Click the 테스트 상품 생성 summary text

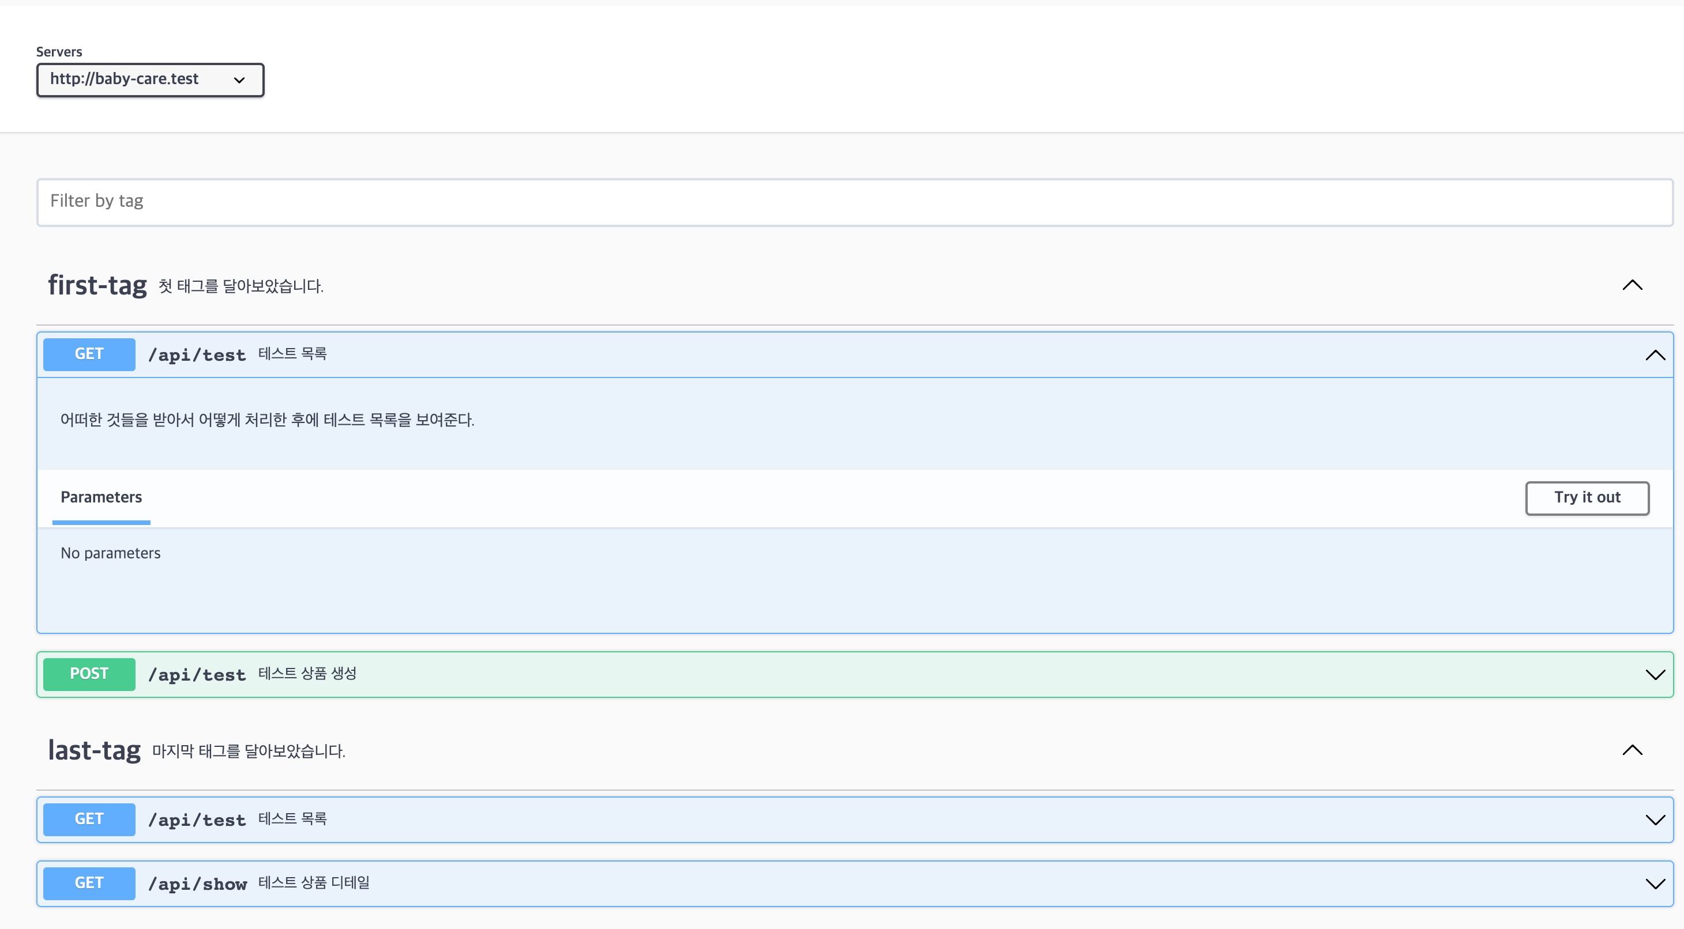307,674
